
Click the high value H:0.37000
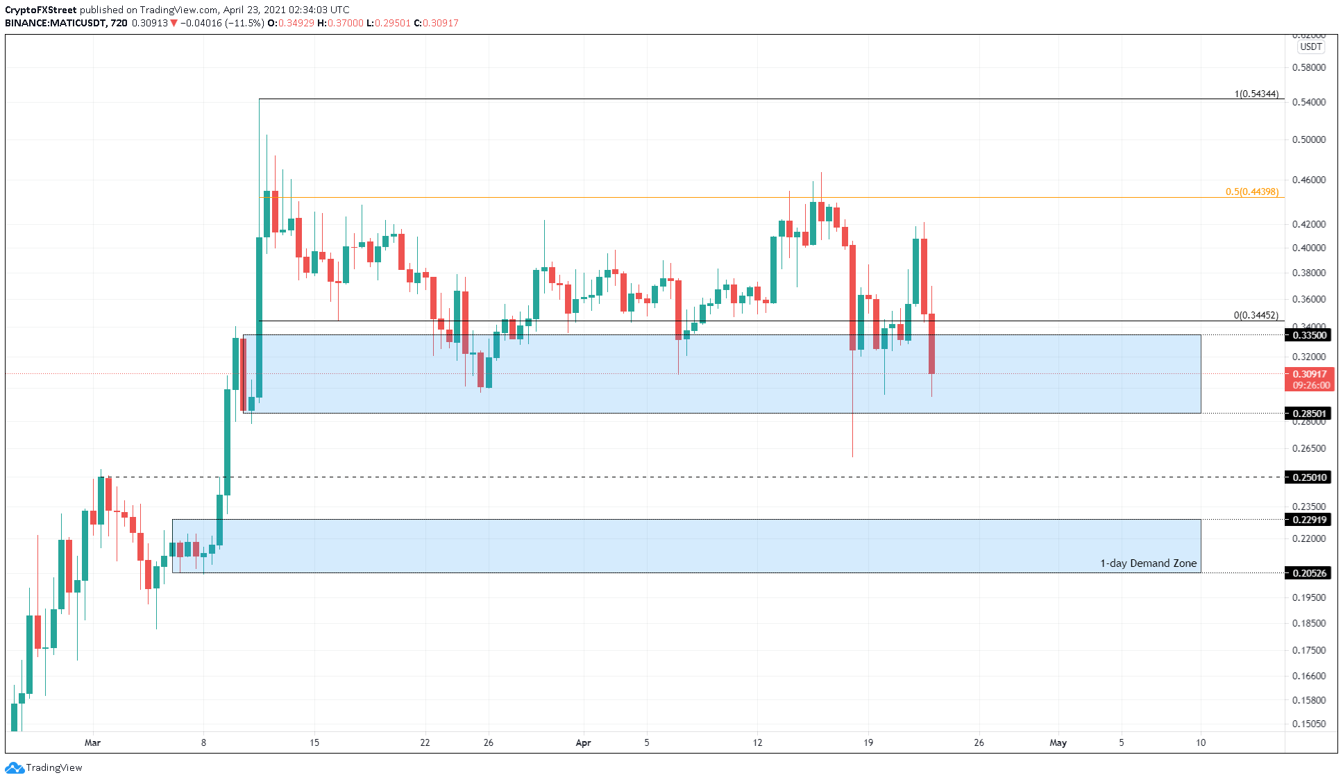point(341,23)
